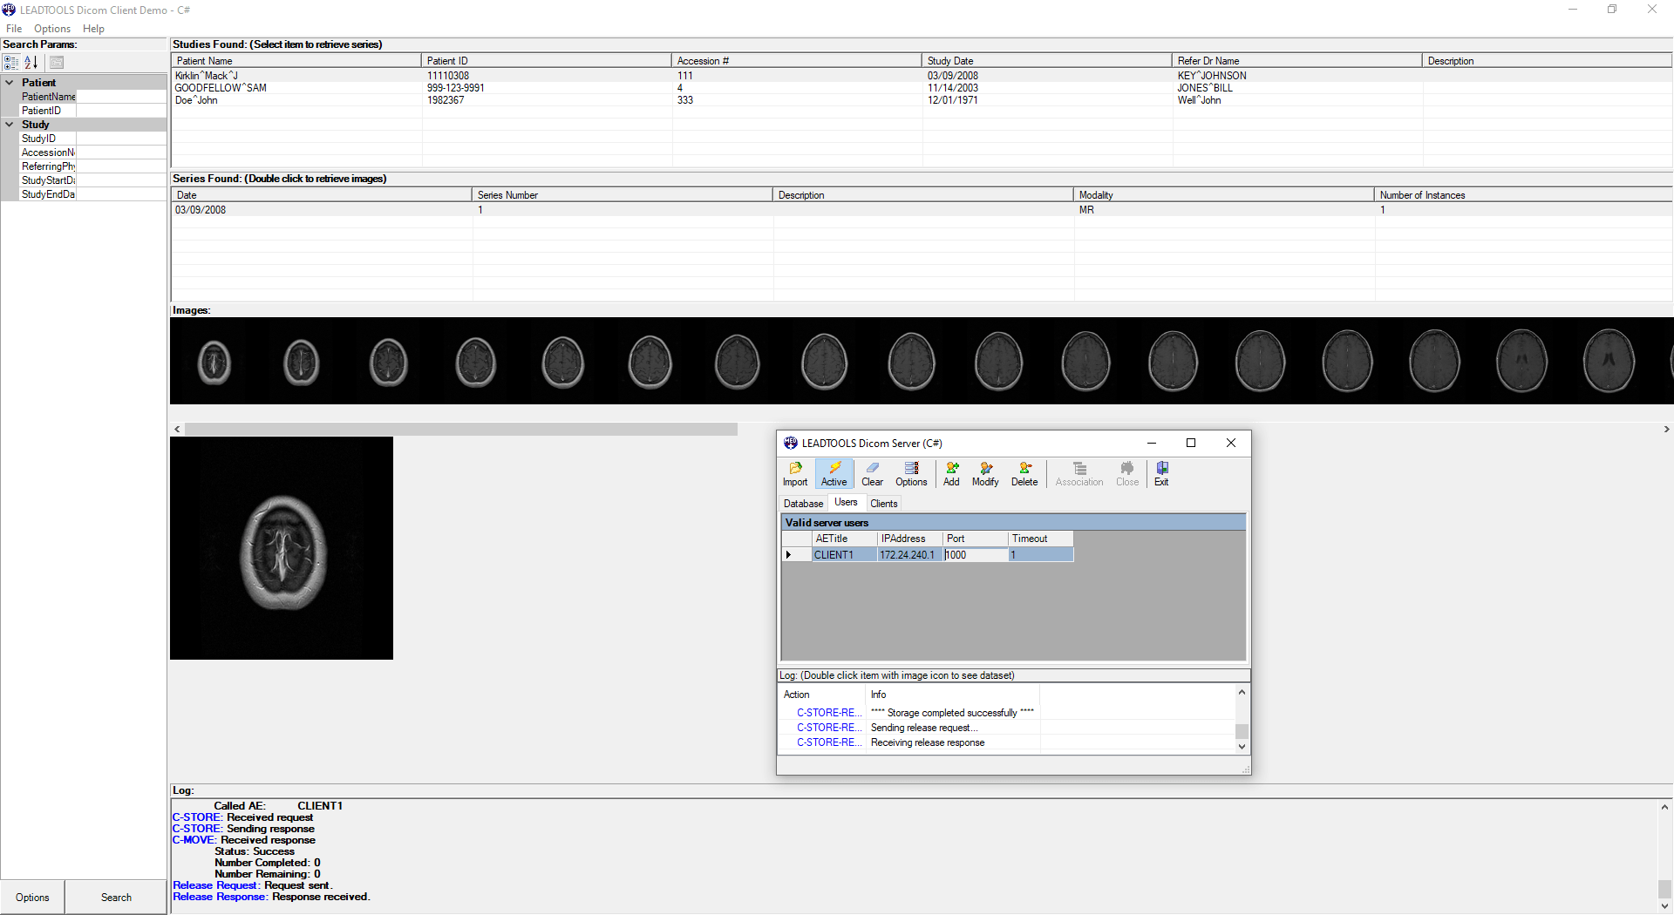The height and width of the screenshot is (915, 1674).
Task: Collapse the Study parameter group
Action: [x=10, y=125]
